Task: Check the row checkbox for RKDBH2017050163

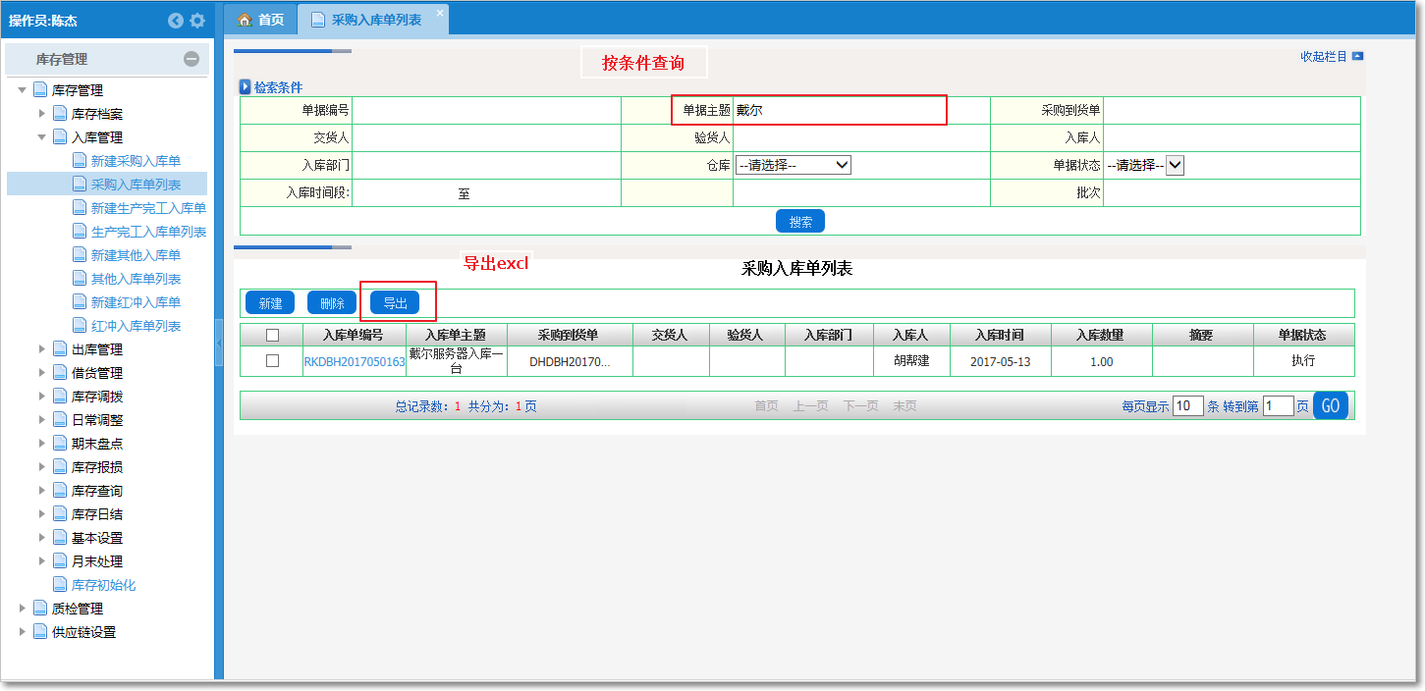Action: tap(272, 361)
